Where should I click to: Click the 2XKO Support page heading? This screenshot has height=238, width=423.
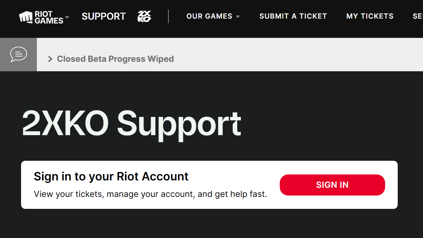132,124
